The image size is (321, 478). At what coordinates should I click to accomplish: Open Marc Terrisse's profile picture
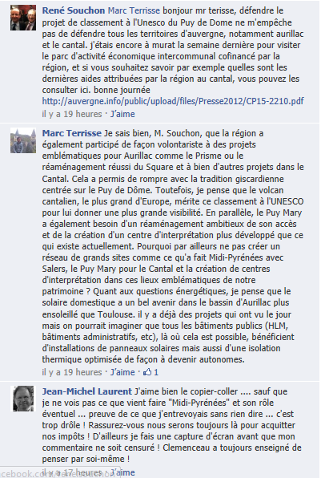[x=23, y=140]
